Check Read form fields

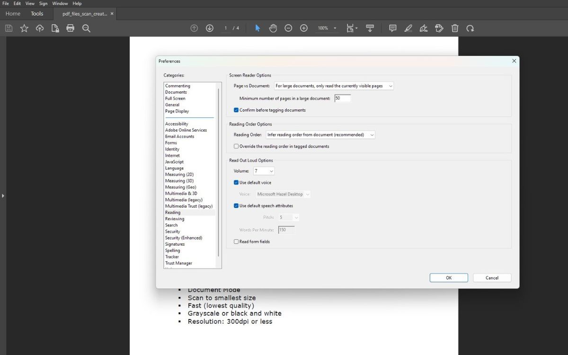tap(236, 241)
